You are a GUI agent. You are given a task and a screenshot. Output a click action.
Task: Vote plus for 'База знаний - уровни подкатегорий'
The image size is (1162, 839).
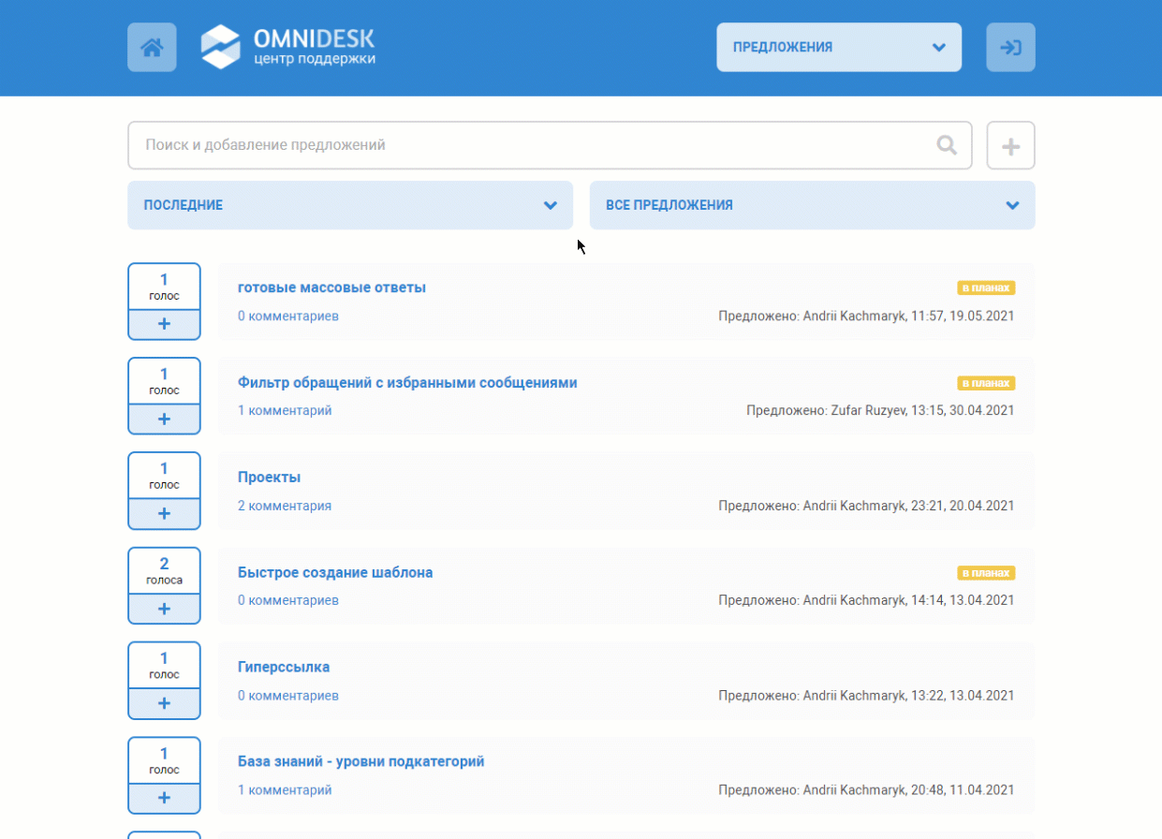click(x=164, y=798)
